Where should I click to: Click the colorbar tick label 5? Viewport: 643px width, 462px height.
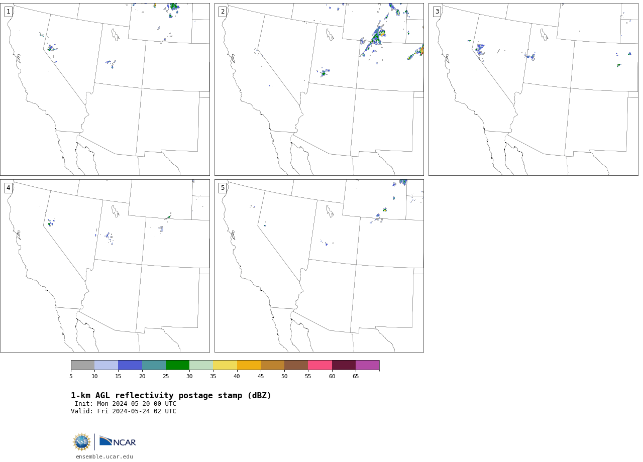coord(71,376)
